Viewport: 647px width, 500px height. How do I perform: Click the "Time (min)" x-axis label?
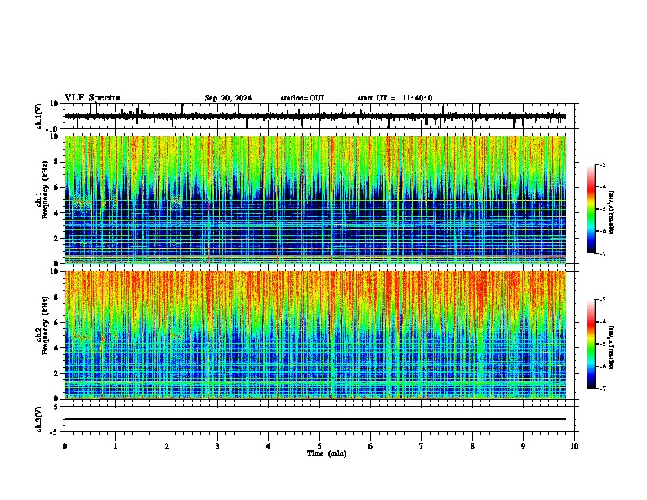point(327,453)
